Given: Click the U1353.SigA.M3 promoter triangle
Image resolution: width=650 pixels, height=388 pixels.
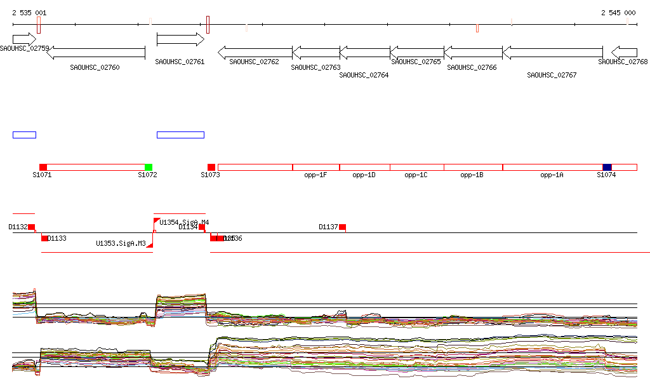Looking at the screenshot, I should click(x=150, y=245).
